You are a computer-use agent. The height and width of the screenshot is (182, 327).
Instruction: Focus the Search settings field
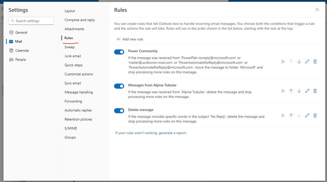pos(31,21)
